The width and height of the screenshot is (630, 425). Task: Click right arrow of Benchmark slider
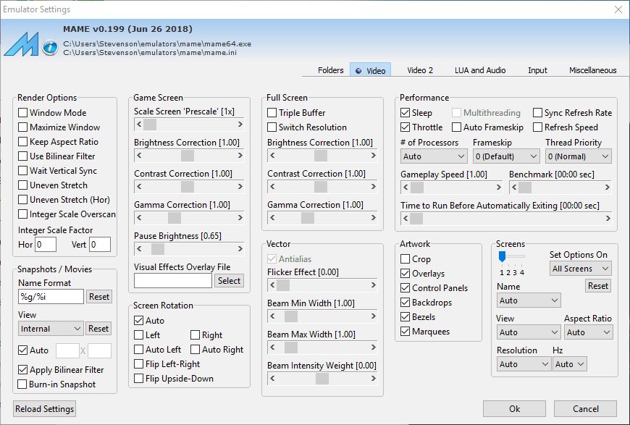(607, 187)
